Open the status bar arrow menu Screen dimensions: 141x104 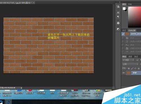click(21, 88)
